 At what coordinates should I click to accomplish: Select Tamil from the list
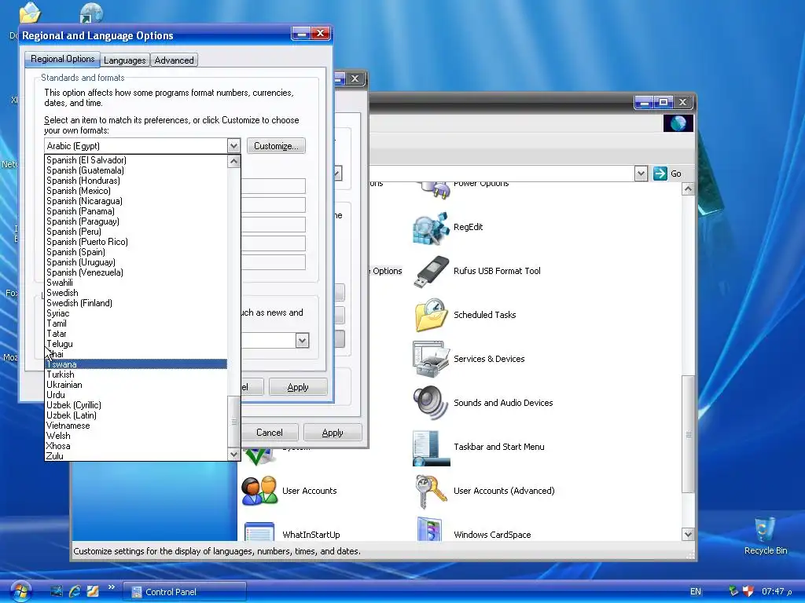pyautogui.click(x=136, y=323)
